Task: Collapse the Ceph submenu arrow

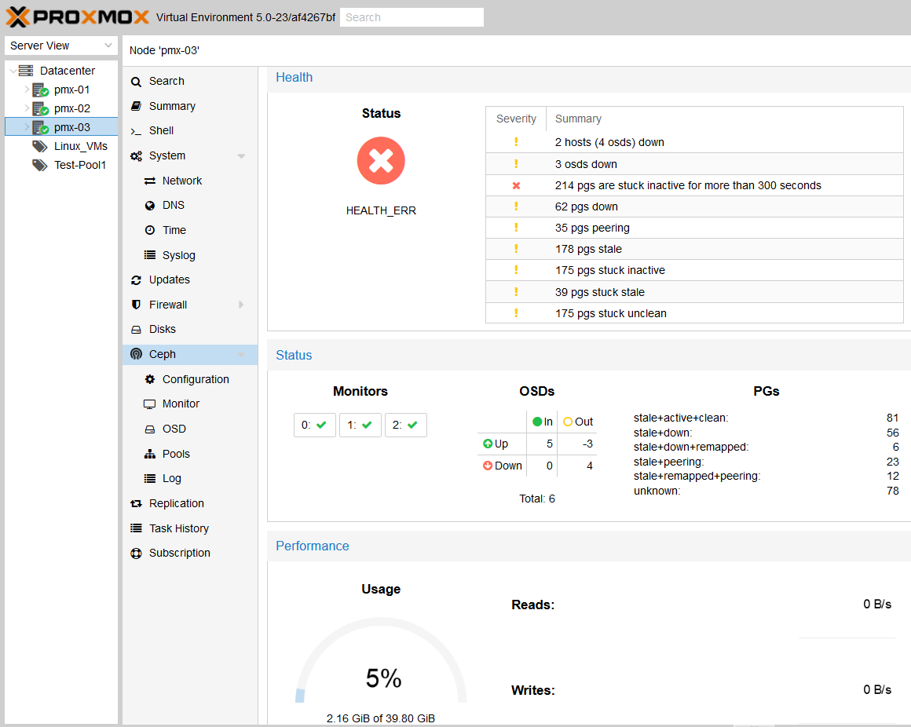Action: point(241,354)
